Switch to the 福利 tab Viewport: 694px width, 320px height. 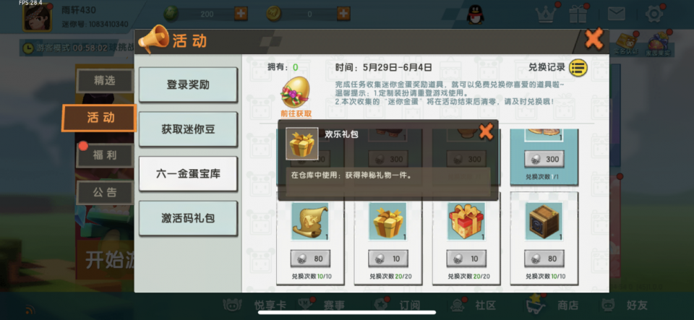(105, 155)
